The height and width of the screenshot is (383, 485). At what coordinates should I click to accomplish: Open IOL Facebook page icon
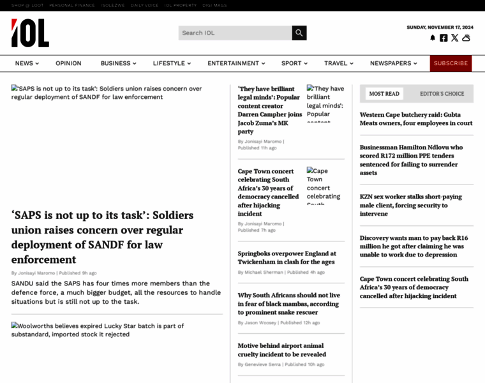click(x=444, y=38)
